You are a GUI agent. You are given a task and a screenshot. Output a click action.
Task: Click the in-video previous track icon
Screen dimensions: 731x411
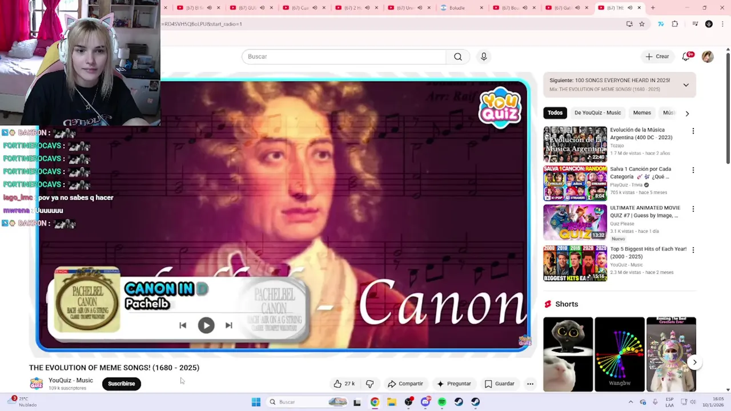coord(183,325)
